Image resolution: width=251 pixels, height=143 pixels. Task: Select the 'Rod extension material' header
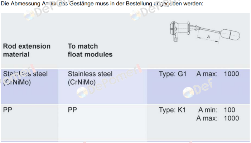tap(27, 50)
